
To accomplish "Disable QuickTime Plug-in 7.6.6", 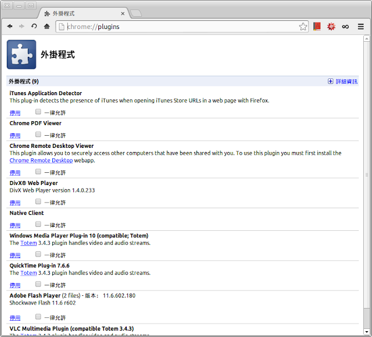I will [x=15, y=285].
